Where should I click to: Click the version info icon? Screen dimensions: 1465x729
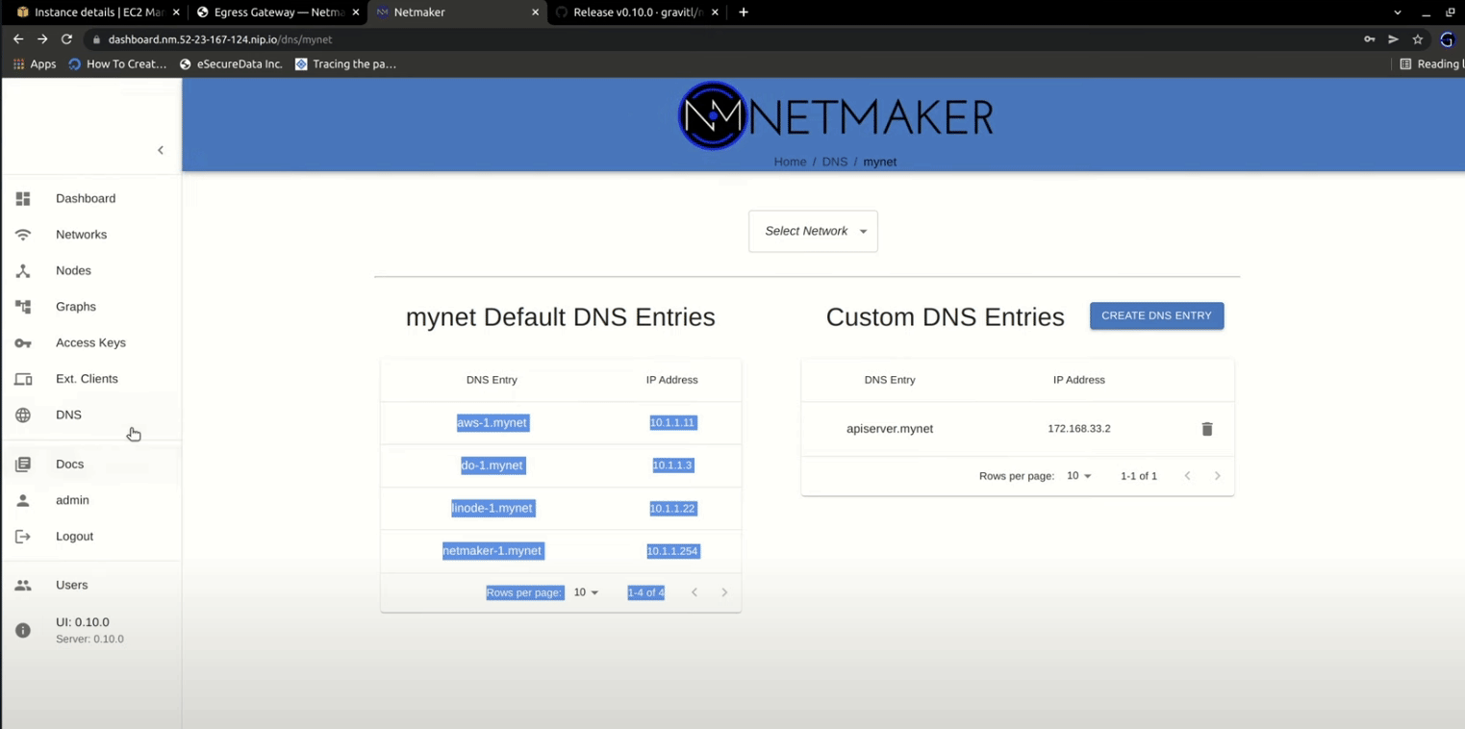pos(23,630)
